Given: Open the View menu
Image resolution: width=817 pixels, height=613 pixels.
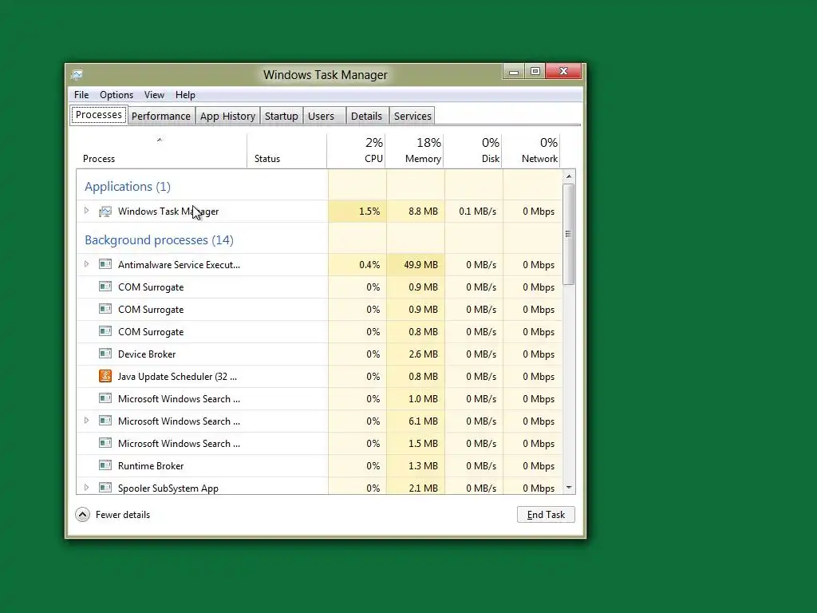Looking at the screenshot, I should coord(154,95).
